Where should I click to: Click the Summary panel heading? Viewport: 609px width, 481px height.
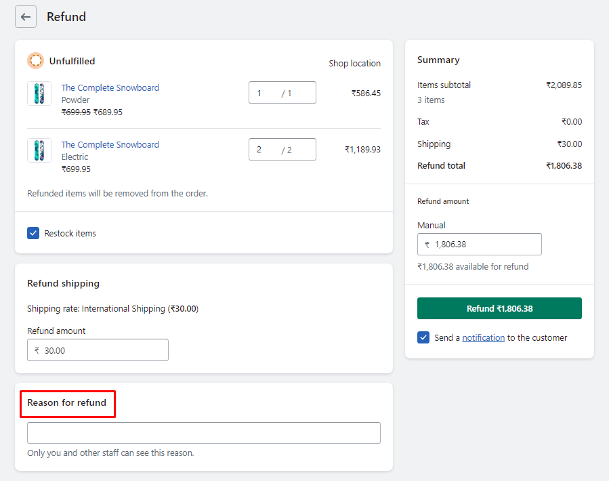[x=438, y=60]
